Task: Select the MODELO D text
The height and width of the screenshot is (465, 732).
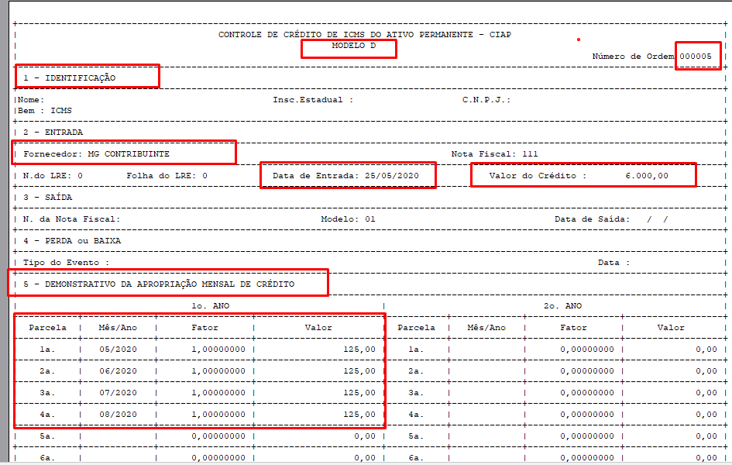Action: point(353,46)
